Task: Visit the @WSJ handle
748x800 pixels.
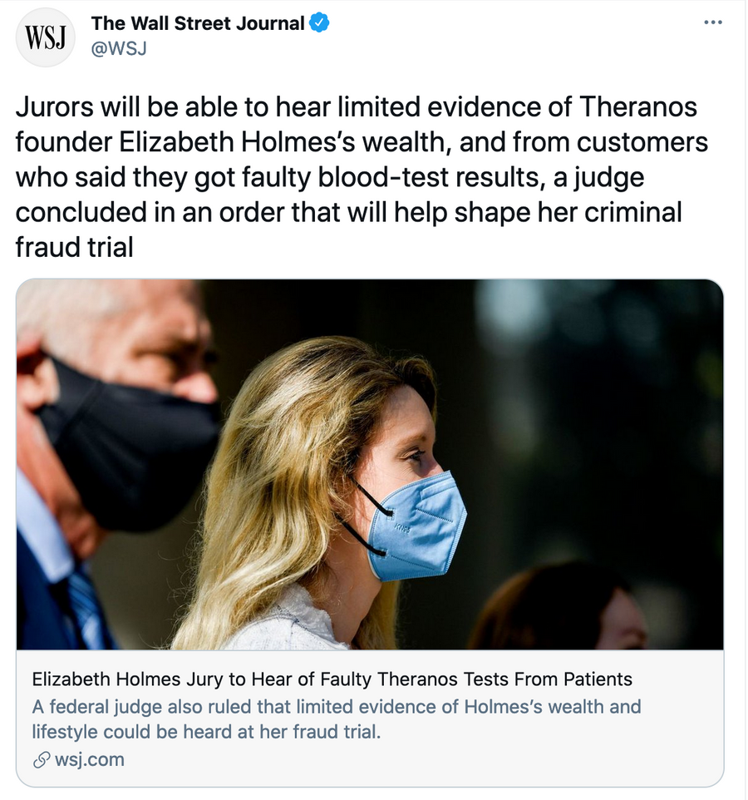Action: click(x=119, y=48)
